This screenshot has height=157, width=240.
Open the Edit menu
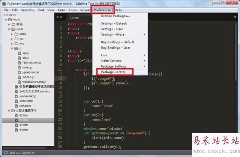15,10
